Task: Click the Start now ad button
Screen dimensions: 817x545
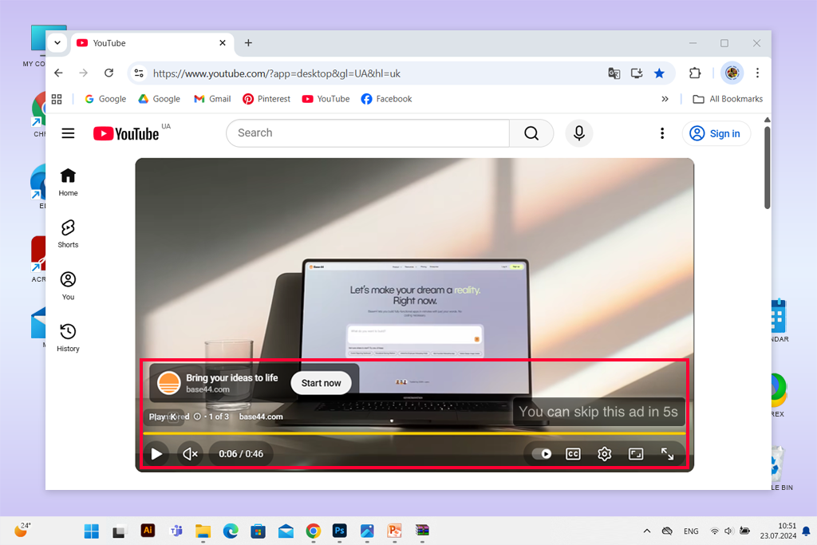Action: point(321,383)
